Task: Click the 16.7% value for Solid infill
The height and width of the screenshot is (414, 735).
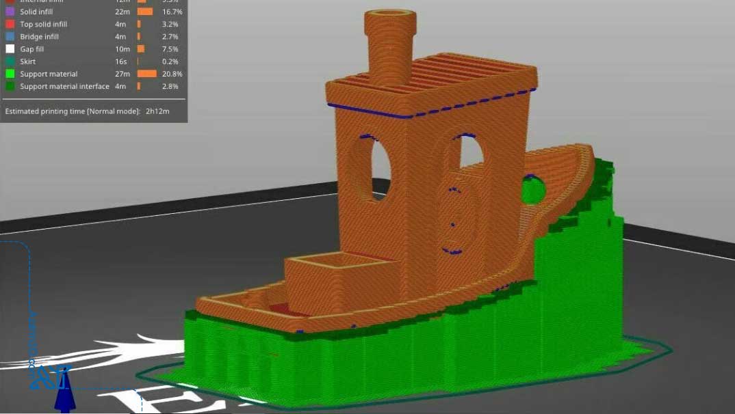Action: 172,12
